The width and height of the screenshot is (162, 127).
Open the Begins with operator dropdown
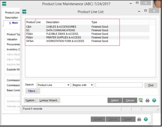83,85
